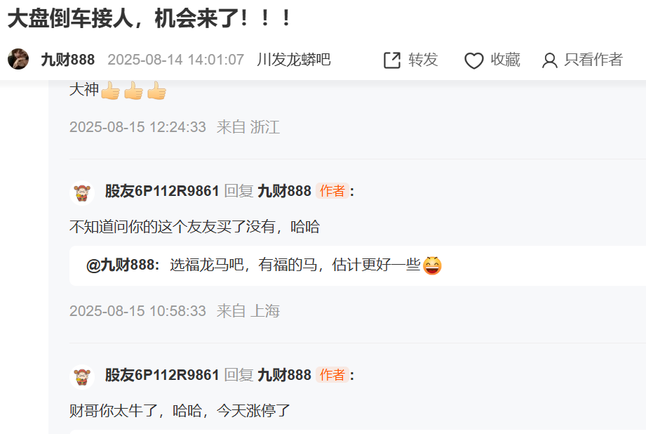The height and width of the screenshot is (434, 646).
Task: Open first 股友6P112R9861 username link
Action: coord(162,191)
